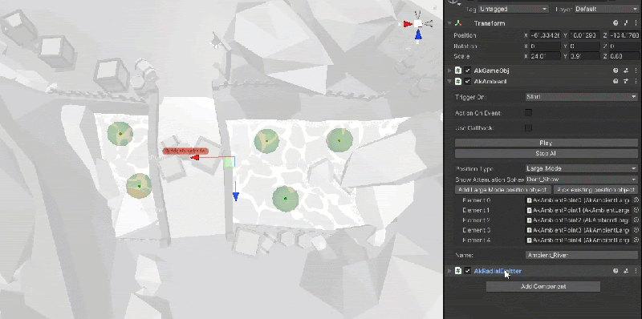Click the red X axis on scene gizmo
This screenshot has height=319, width=642.
pos(408,24)
